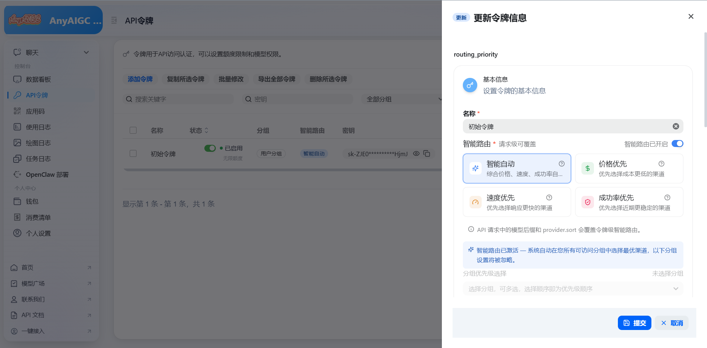The width and height of the screenshot is (707, 348).
Task: Open 首页 external link arrow
Action: 89,268
